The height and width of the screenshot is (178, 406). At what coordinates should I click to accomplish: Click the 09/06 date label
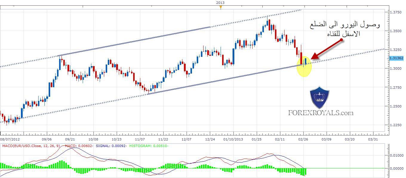point(47,139)
